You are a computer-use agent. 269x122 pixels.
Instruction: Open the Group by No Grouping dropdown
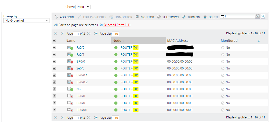(26, 21)
